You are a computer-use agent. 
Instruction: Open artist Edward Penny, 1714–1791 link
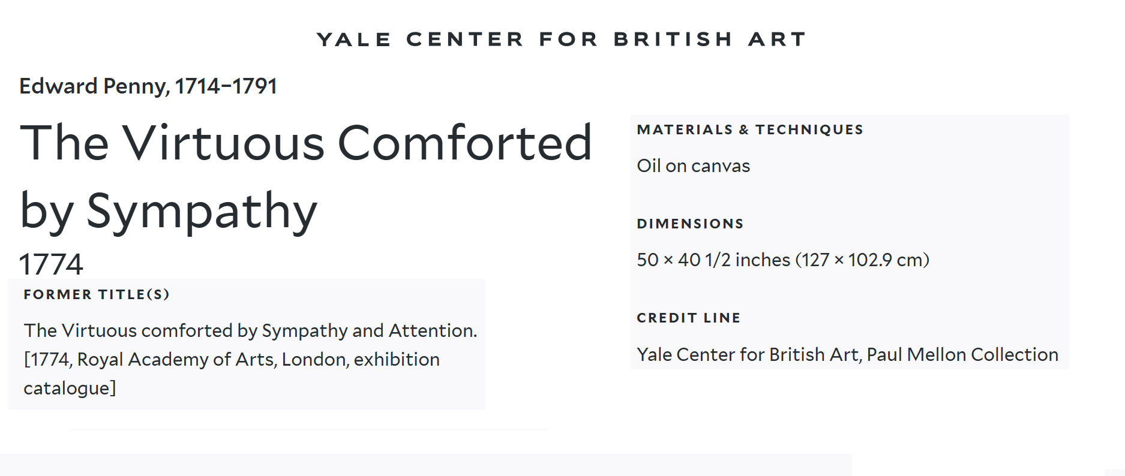148,86
